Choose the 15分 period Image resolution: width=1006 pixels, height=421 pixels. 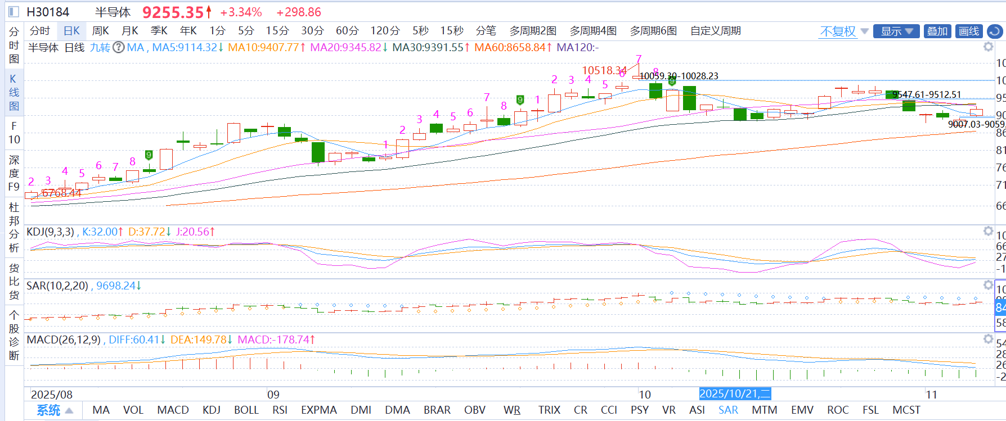tap(277, 31)
